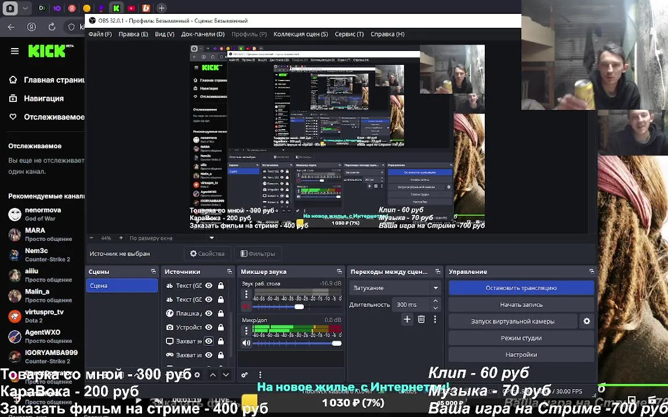This screenshot has width=668, height=417.
Task: Click Начать запись button
Action: coord(521,305)
